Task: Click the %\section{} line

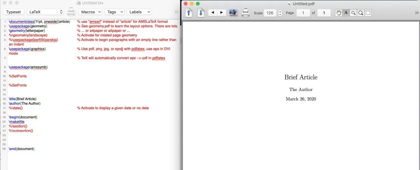Action: [18, 126]
